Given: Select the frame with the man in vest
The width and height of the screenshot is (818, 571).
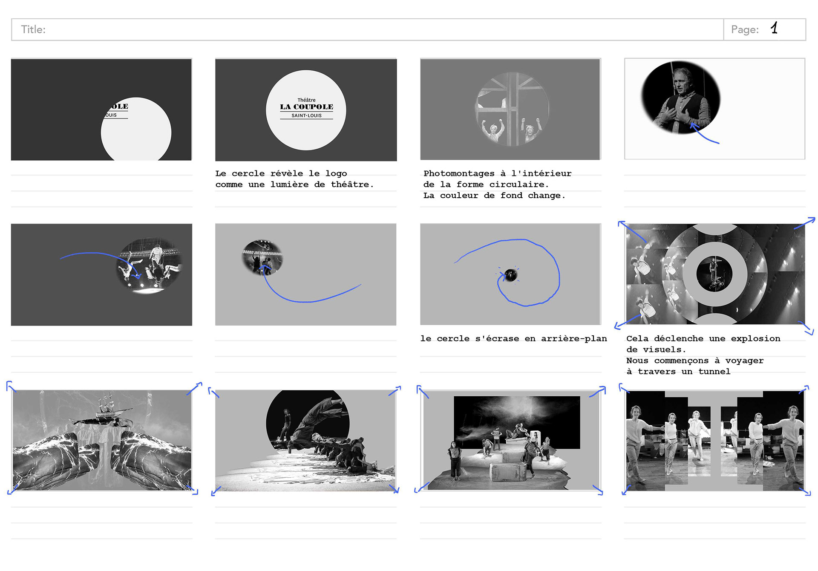Looking at the screenshot, I should [x=714, y=109].
